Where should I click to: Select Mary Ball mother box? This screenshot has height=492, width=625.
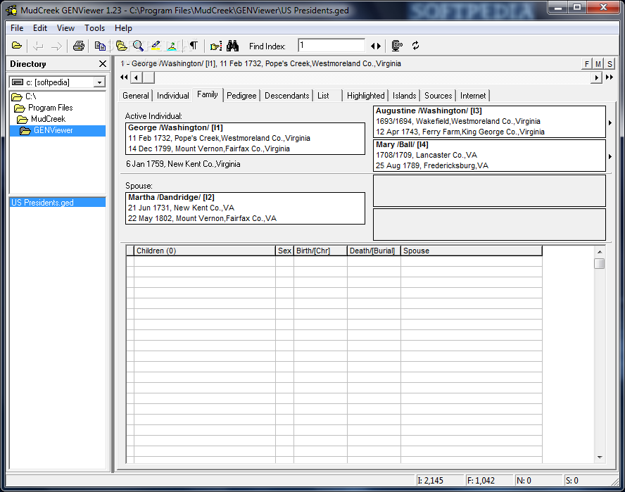pos(489,156)
